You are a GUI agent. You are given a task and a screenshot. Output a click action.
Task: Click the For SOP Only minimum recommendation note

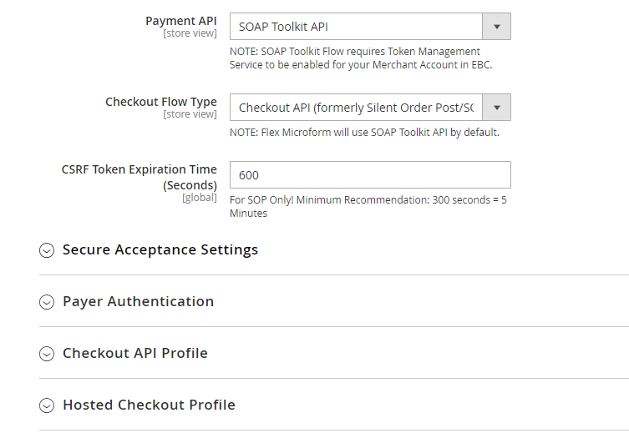[368, 206]
